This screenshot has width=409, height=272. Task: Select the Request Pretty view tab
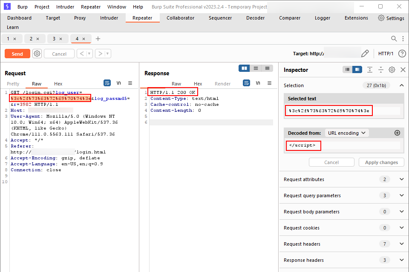13,84
